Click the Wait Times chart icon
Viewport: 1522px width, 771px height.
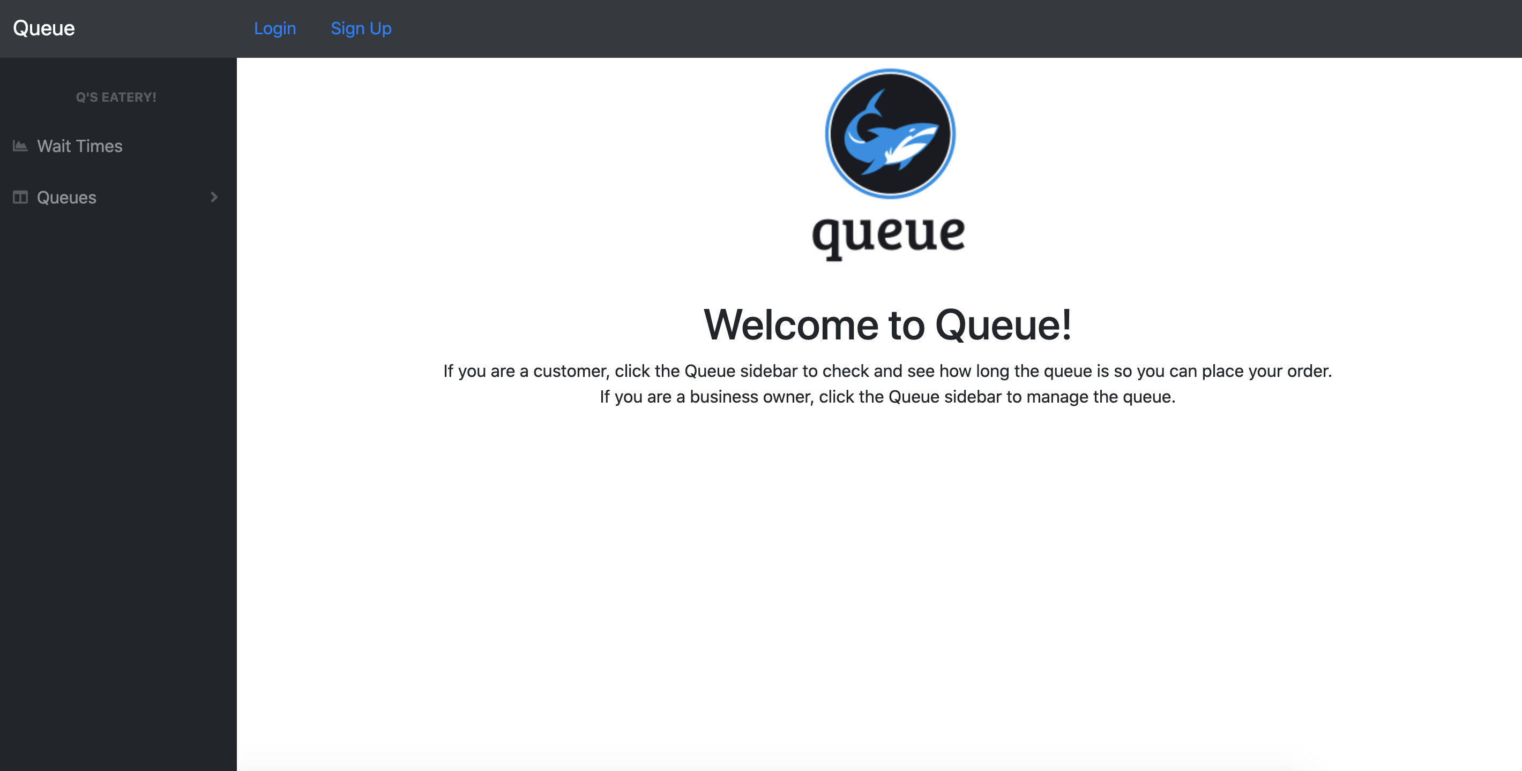[x=20, y=146]
